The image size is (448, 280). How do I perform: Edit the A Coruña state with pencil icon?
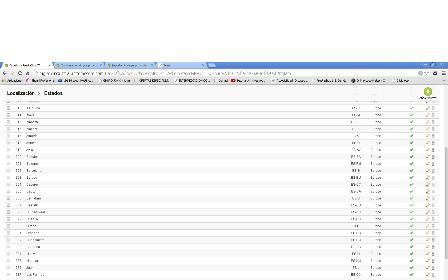427,108
